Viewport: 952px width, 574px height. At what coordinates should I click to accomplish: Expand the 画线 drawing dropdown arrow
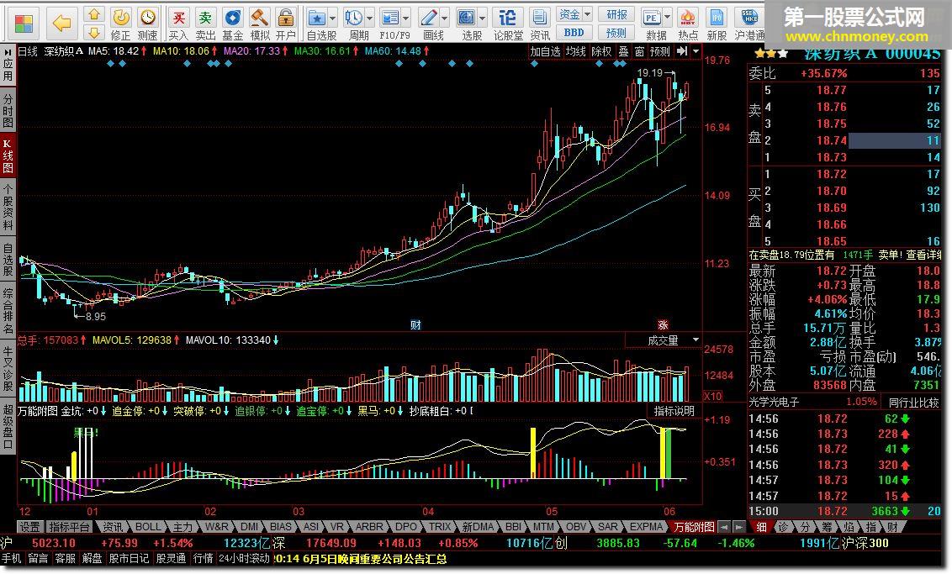(x=444, y=18)
